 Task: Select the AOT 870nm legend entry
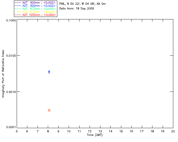click(35, 12)
